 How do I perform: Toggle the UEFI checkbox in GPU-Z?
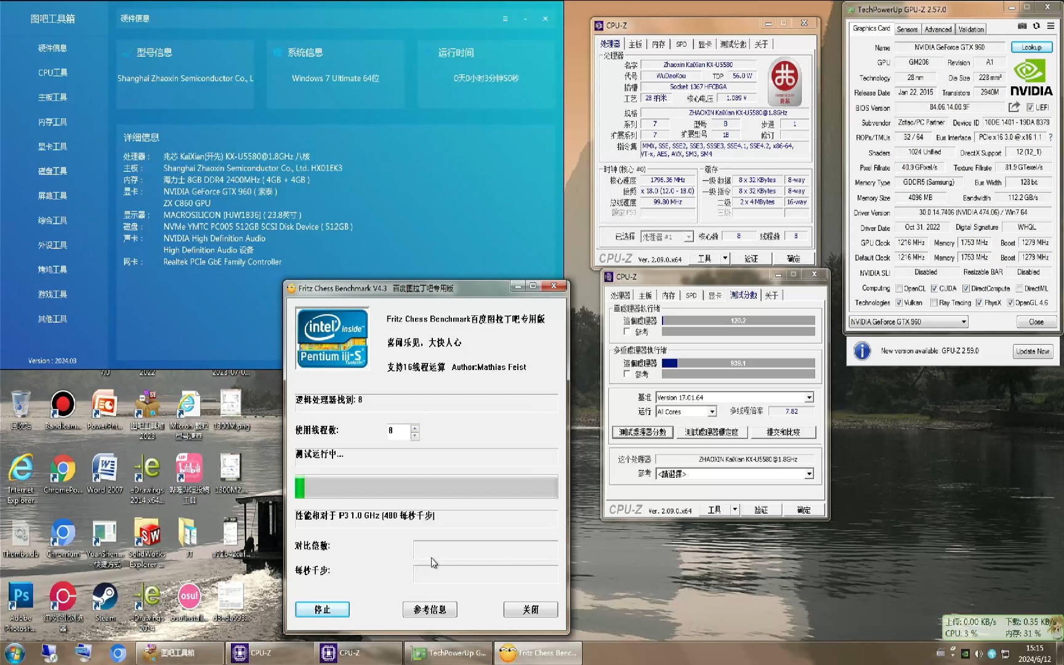pos(1030,107)
